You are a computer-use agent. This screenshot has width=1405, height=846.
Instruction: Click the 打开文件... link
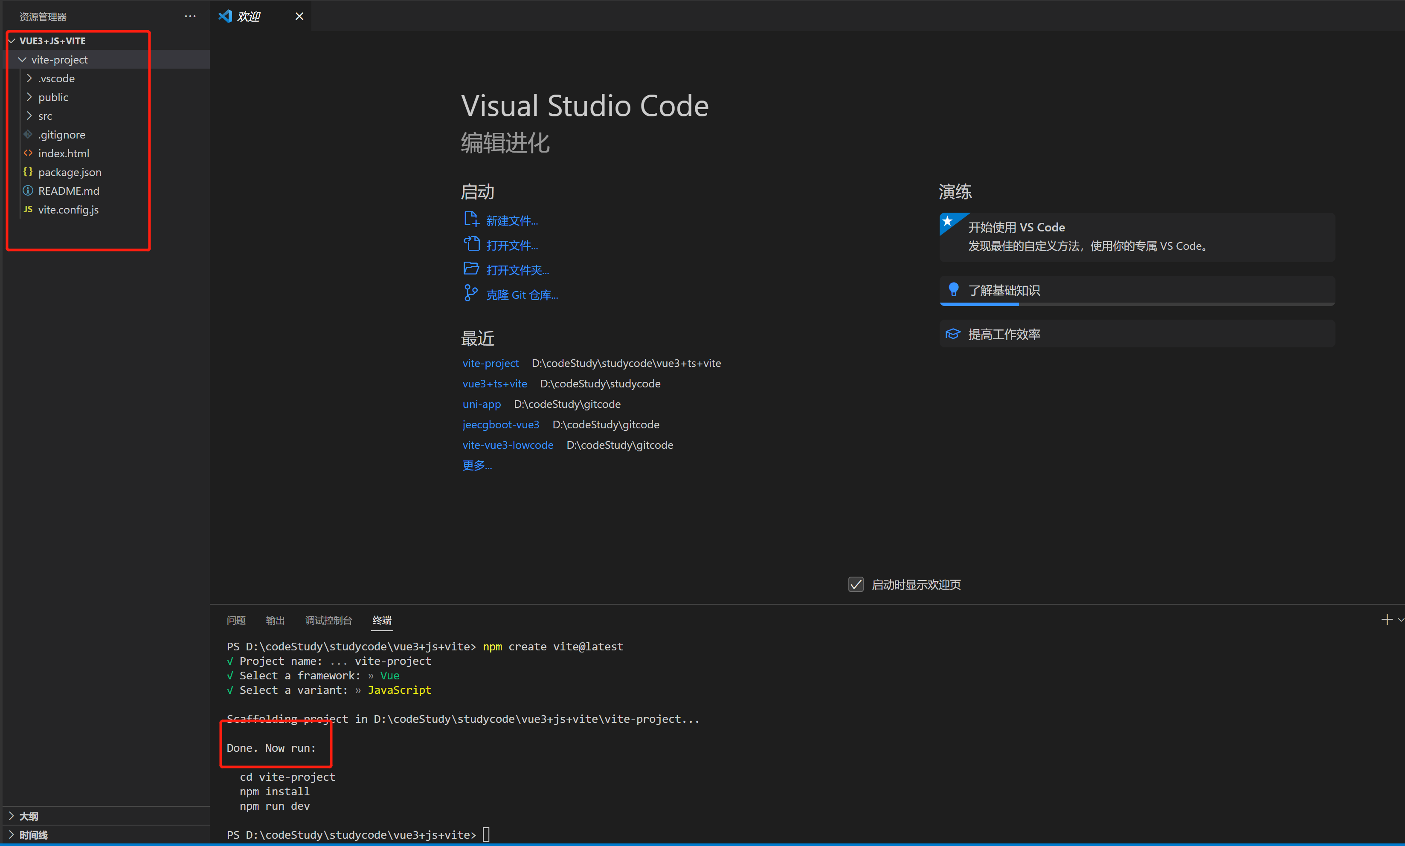[512, 245]
